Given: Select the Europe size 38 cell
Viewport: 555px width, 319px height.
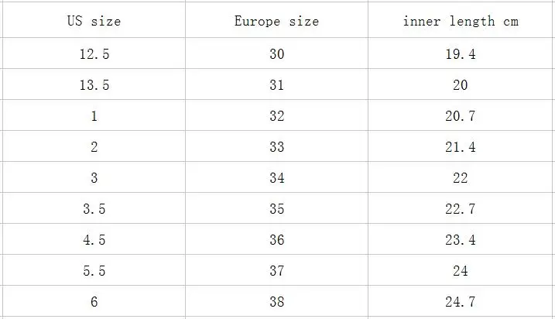Looking at the screenshot, I should pyautogui.click(x=276, y=301).
